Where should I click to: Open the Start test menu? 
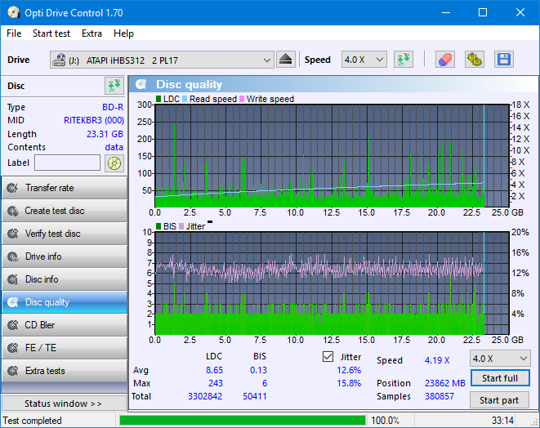click(x=51, y=33)
